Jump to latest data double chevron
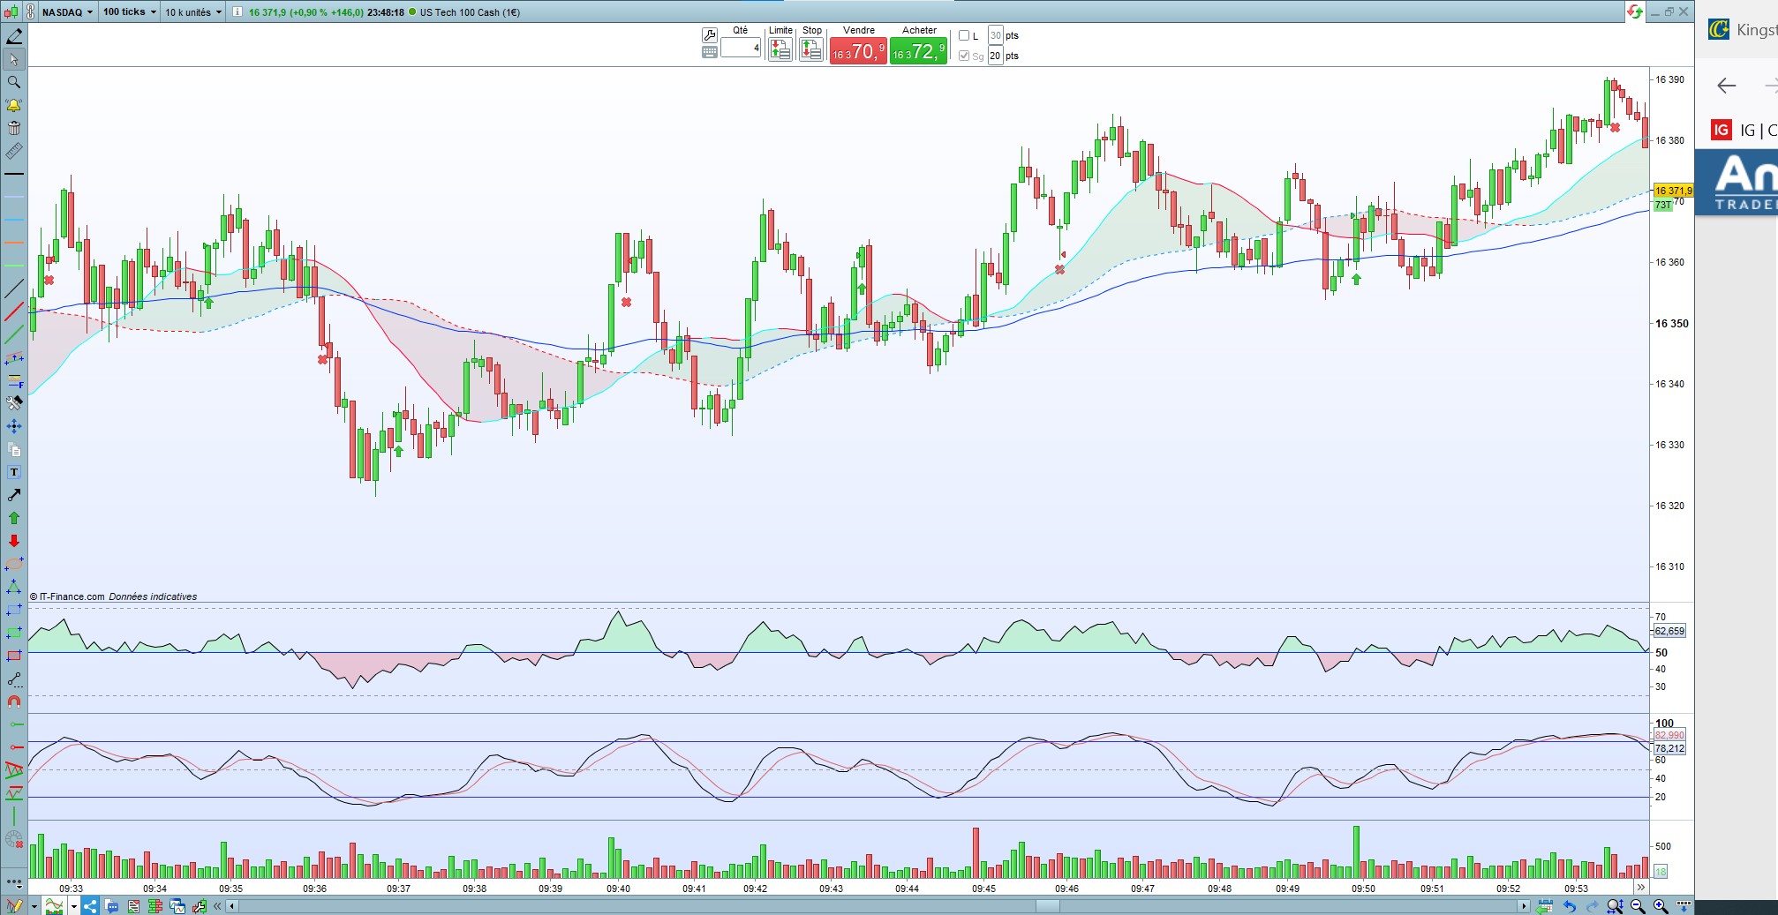This screenshot has width=1778, height=915. point(1640,889)
